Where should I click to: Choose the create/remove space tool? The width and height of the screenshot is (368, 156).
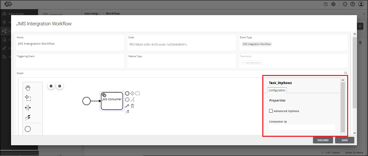click(x=28, y=108)
